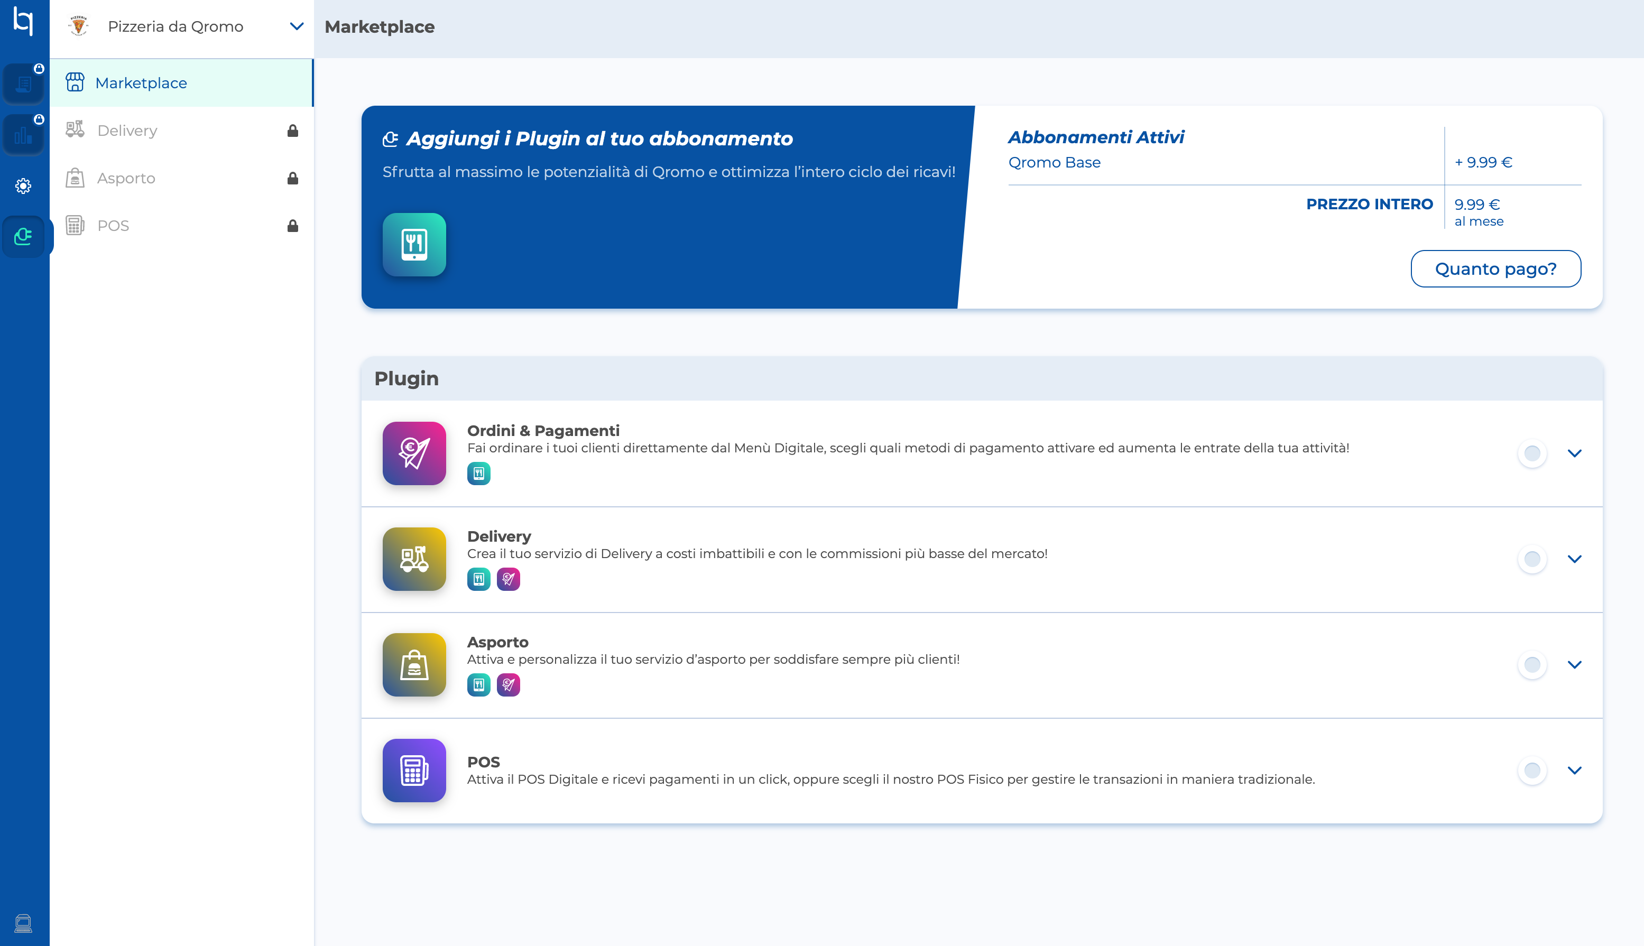1644x946 pixels.
Task: Click the purple payments badge under Delivery description
Action: point(508,579)
